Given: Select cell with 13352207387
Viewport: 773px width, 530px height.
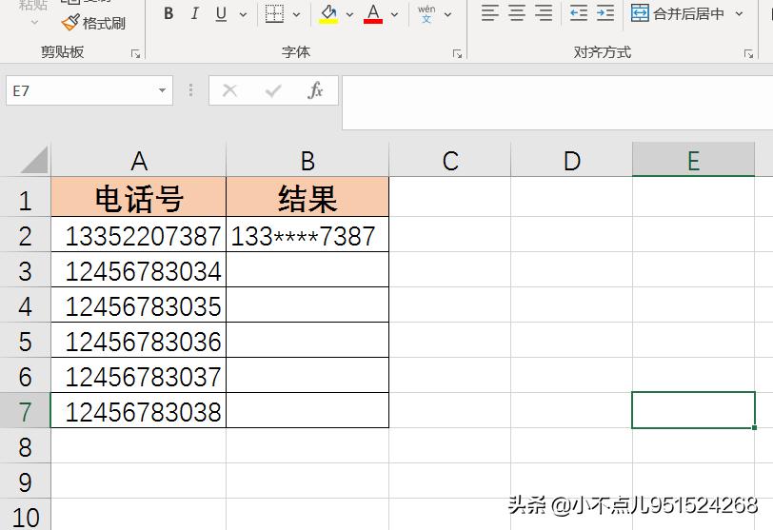Looking at the screenshot, I should [139, 235].
